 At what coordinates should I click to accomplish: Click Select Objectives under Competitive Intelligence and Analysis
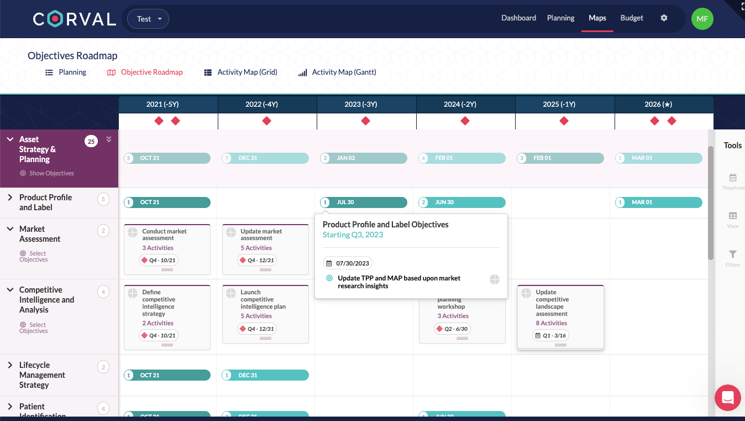pos(34,328)
